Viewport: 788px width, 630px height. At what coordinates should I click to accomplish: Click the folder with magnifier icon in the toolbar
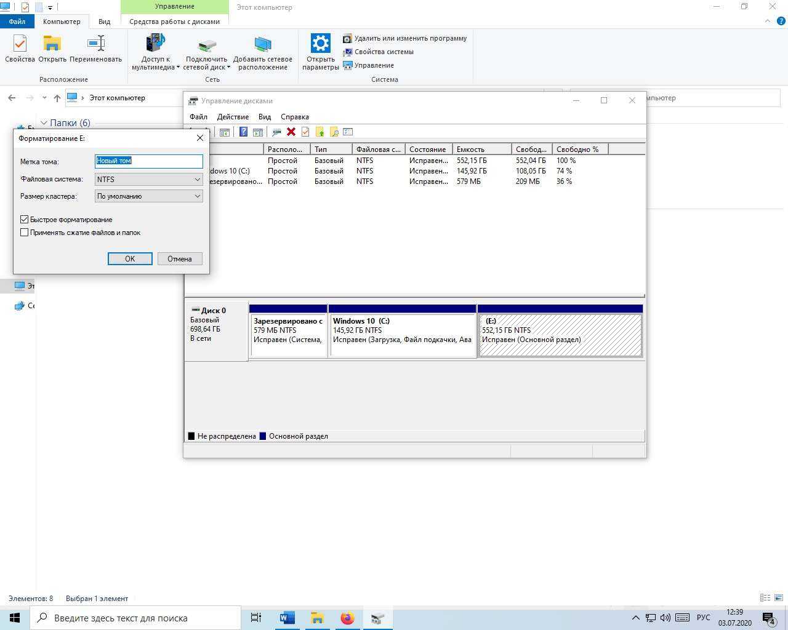pyautogui.click(x=334, y=132)
